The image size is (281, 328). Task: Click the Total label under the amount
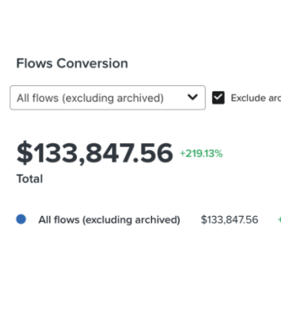point(30,179)
